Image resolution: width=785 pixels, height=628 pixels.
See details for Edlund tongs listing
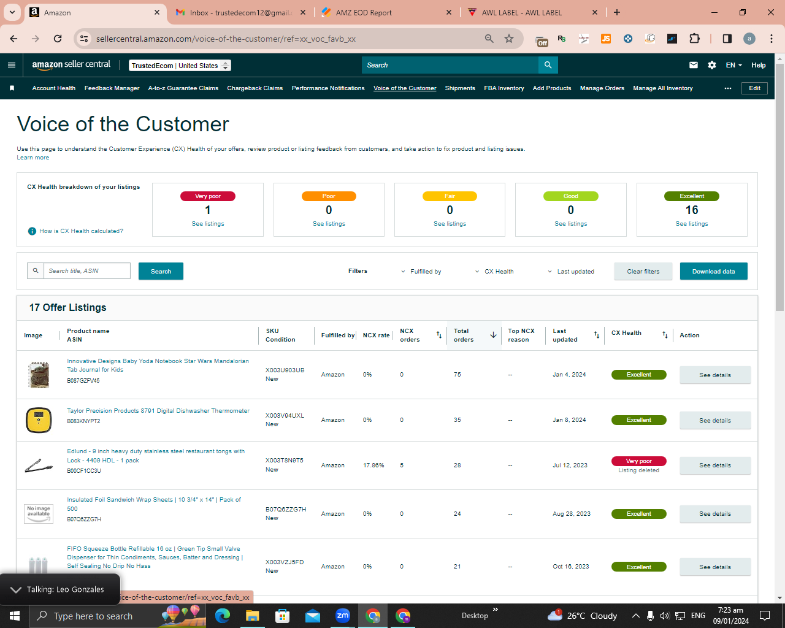tap(715, 465)
